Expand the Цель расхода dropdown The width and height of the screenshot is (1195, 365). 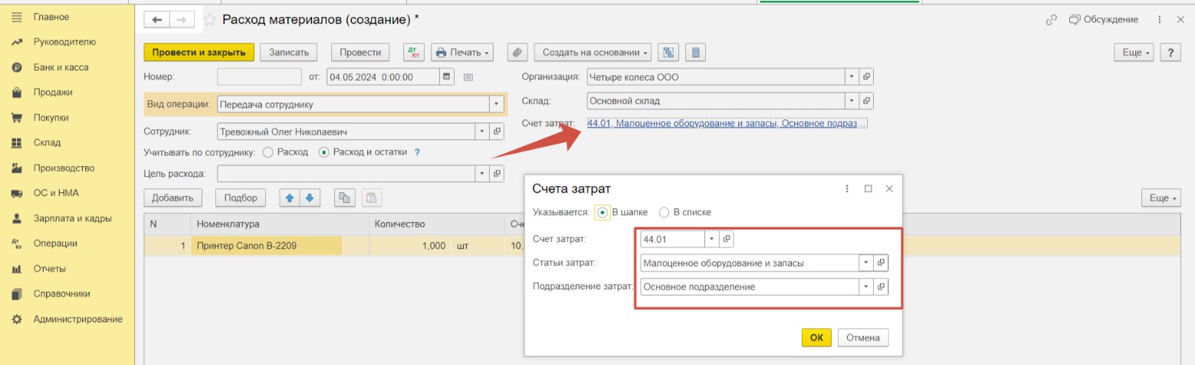482,174
